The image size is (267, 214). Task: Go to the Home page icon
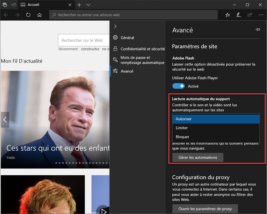tap(39, 15)
